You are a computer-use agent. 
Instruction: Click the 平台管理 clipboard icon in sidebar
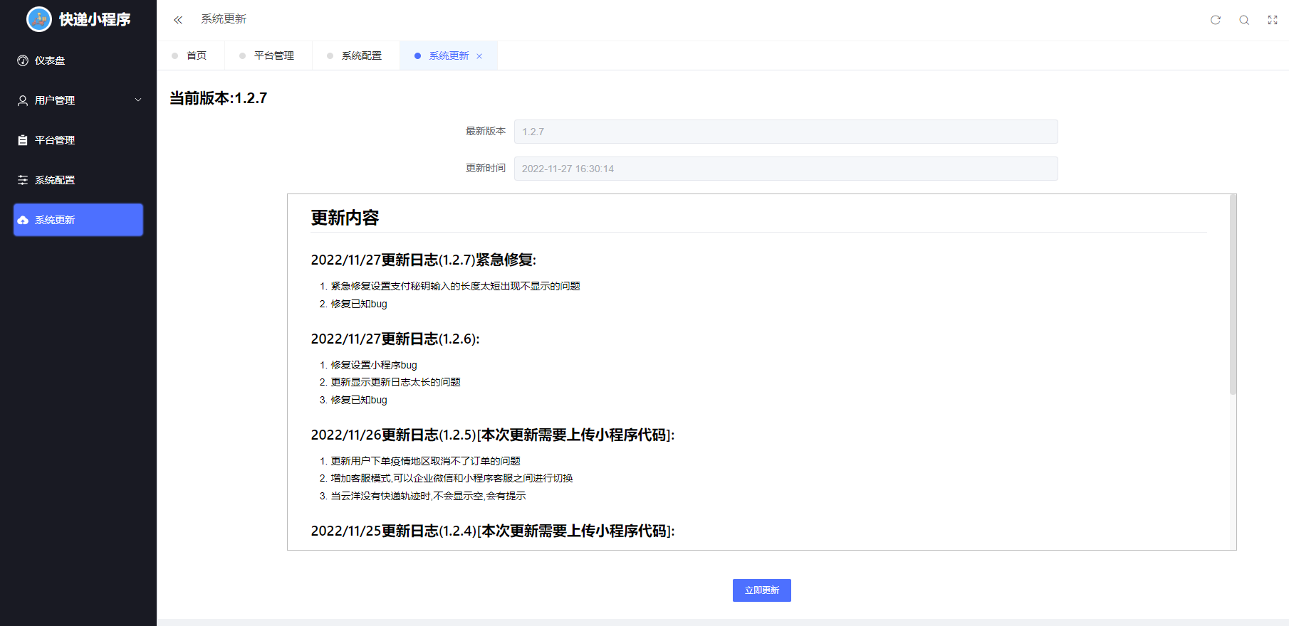pyautogui.click(x=23, y=140)
